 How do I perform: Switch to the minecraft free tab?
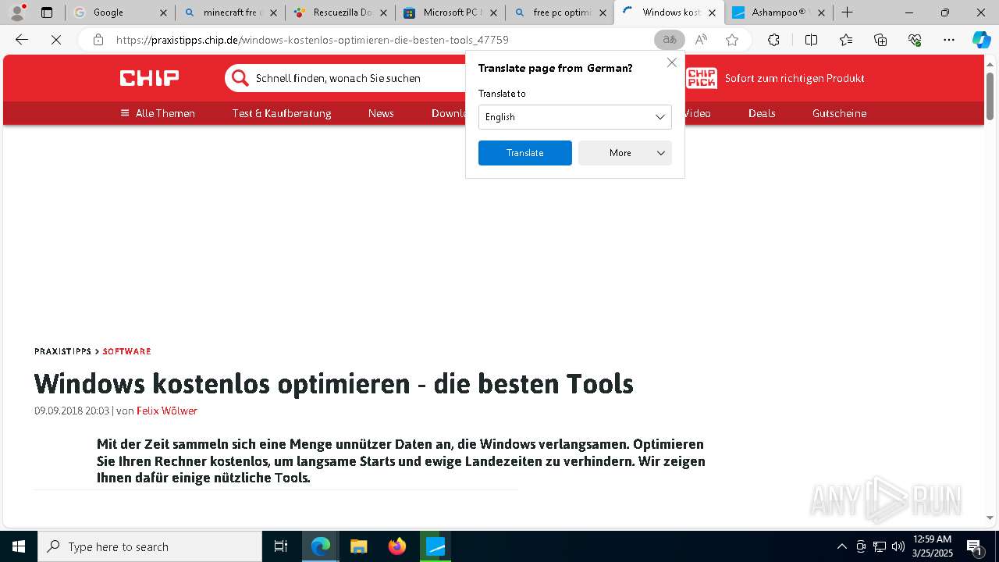pos(231,12)
